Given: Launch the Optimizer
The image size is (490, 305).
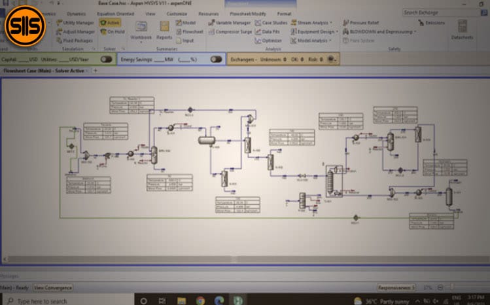Looking at the screenshot, I should click(268, 41).
